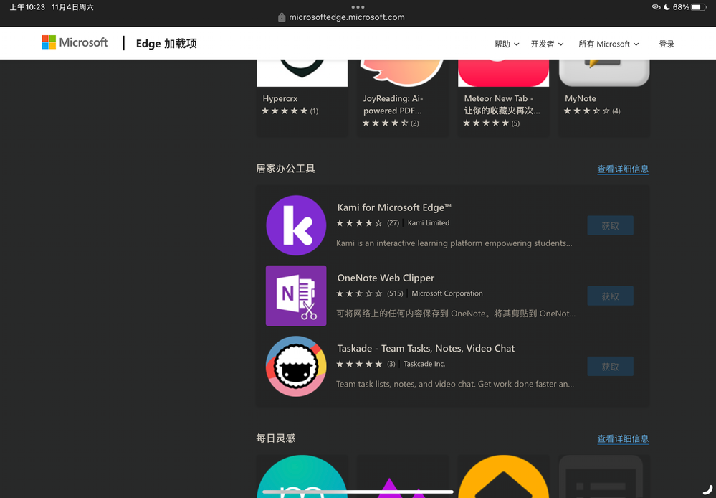The height and width of the screenshot is (498, 716).
Task: Open the orange circle icon under 每日灵感
Action: point(503,476)
